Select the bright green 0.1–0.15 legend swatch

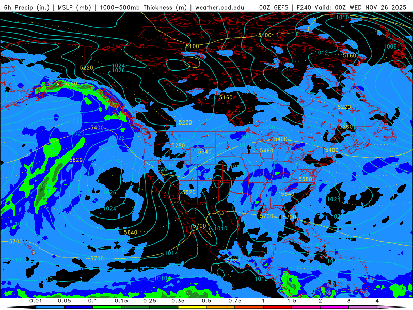(107, 307)
